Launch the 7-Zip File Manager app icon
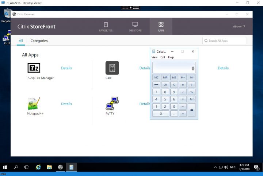The image size is (263, 176). [x=34, y=68]
